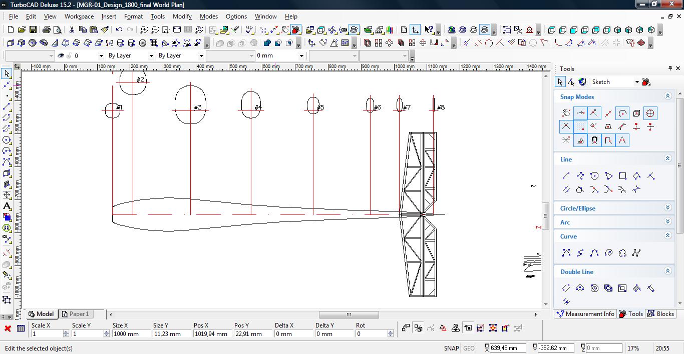The image size is (684, 354).
Task: Select the Bezier curve tool in the Curve panel
Action: 566,253
